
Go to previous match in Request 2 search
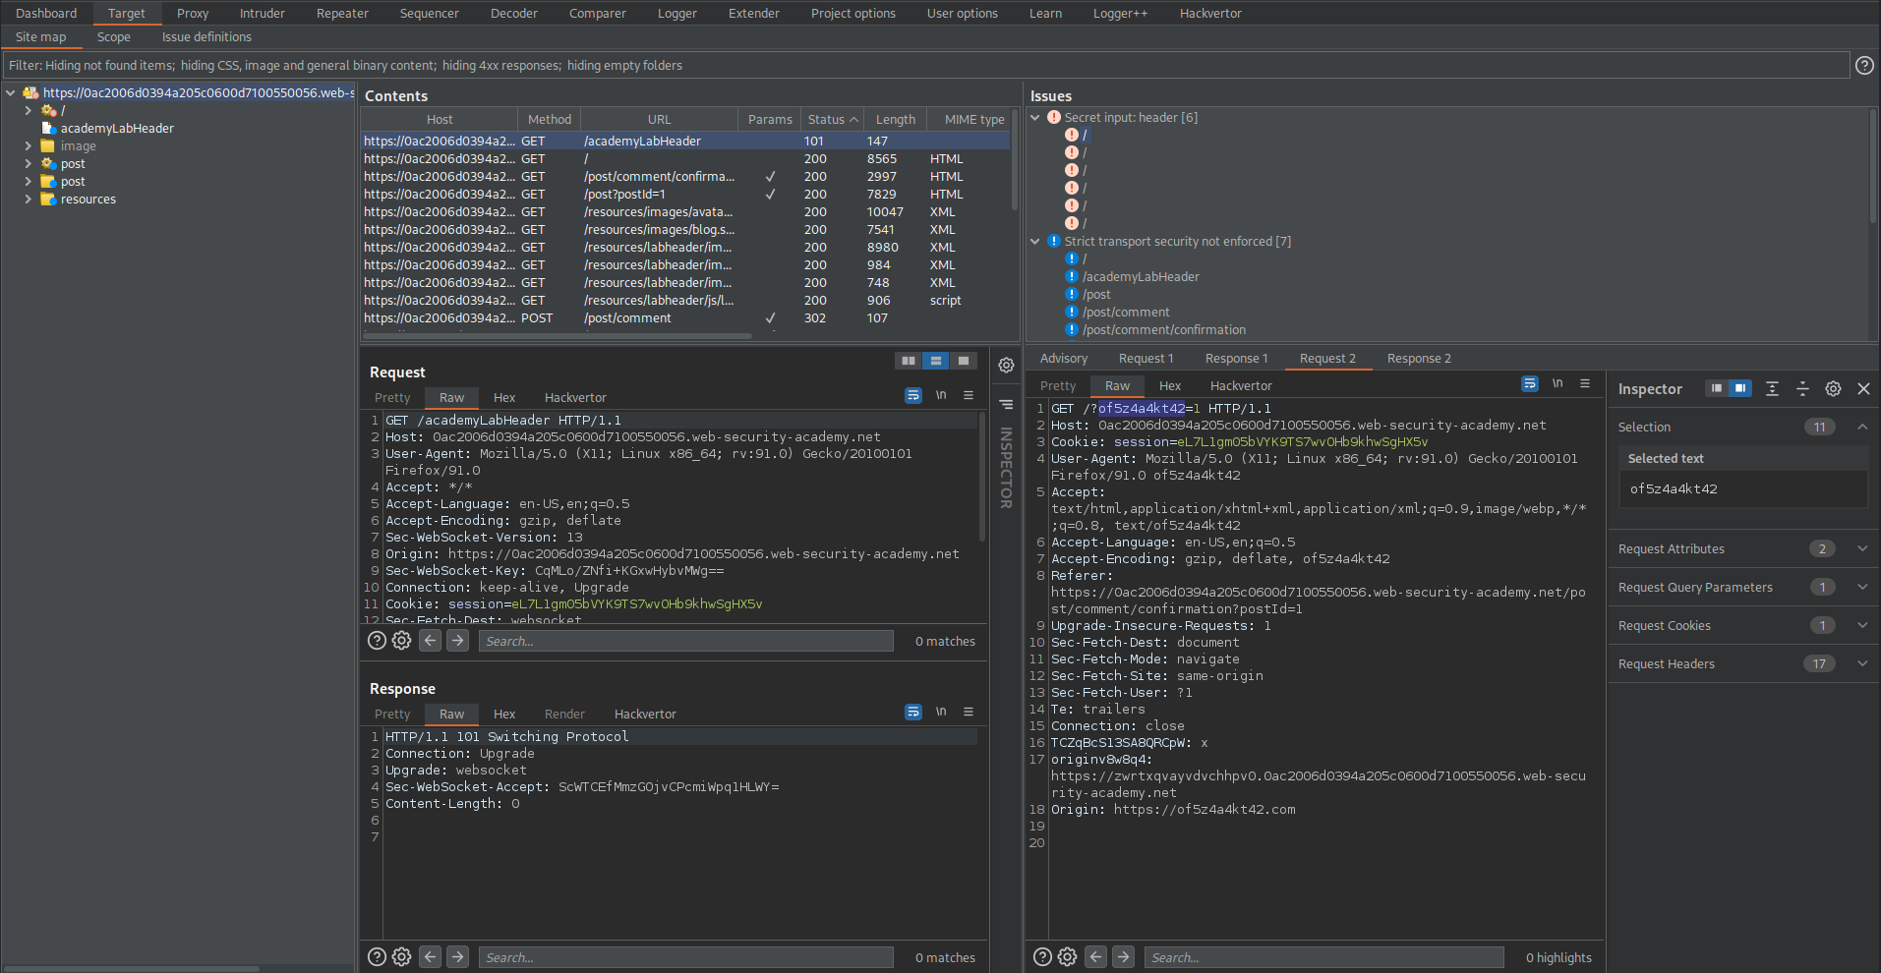[x=1096, y=957]
